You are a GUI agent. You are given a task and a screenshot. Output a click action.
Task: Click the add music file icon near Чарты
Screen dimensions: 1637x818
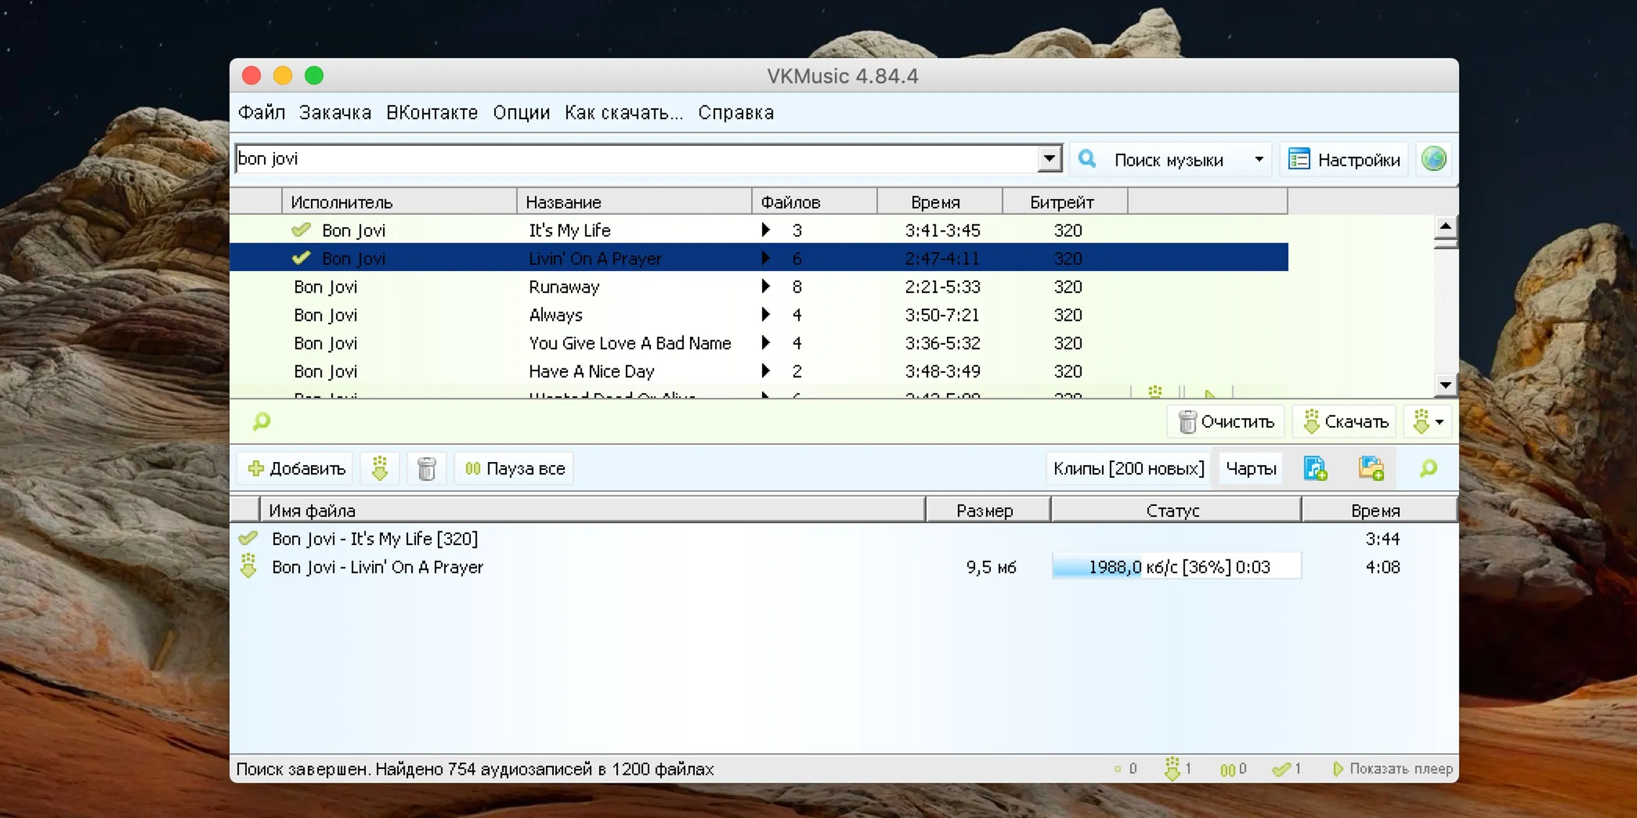[1315, 469]
